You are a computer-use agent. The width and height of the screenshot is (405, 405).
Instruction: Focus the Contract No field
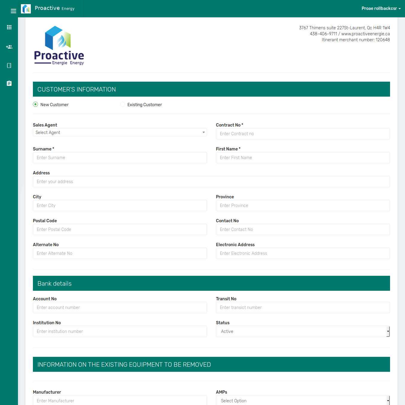[x=303, y=134]
